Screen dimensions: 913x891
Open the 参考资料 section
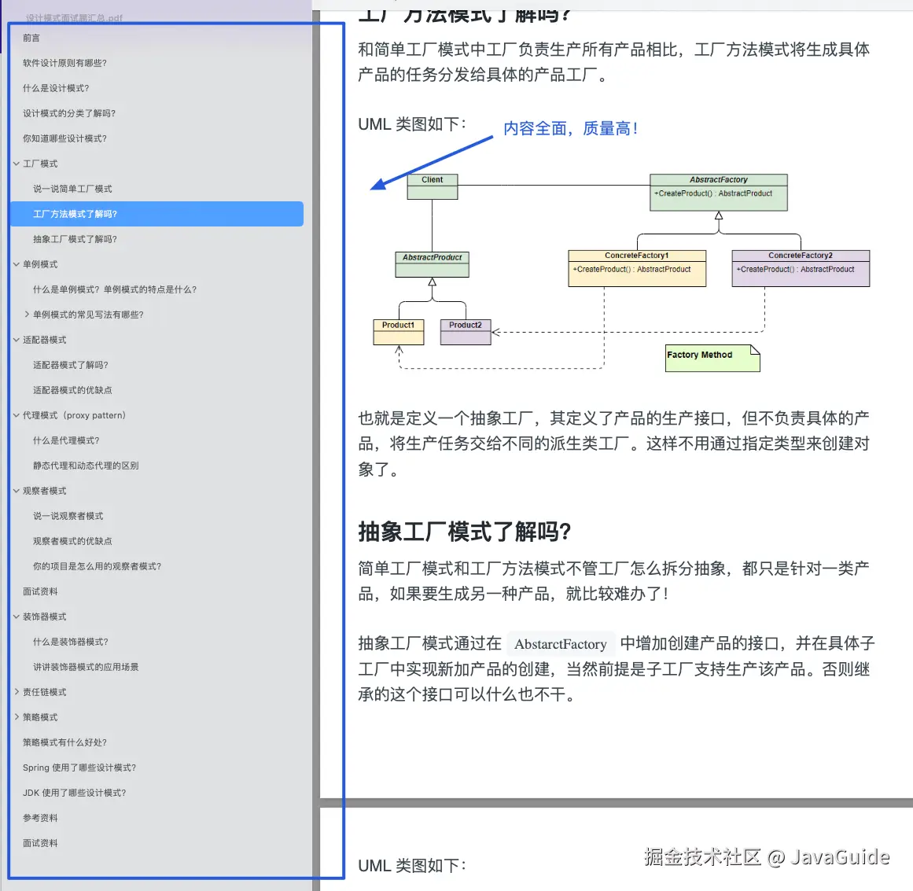41,818
